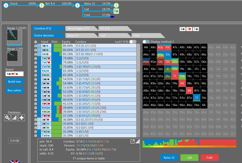Click the K♠ board card above grid

[183, 29]
